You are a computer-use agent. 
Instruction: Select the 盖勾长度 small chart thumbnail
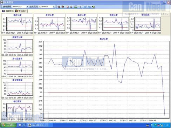(81, 24)
